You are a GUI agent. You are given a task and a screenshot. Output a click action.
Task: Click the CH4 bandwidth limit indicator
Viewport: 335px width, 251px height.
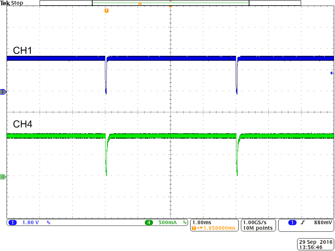185,222
